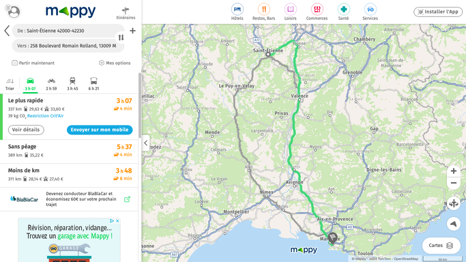Screen dimensions: 466x262
Task: Open Mes options settings
Action: pyautogui.click(x=115, y=63)
